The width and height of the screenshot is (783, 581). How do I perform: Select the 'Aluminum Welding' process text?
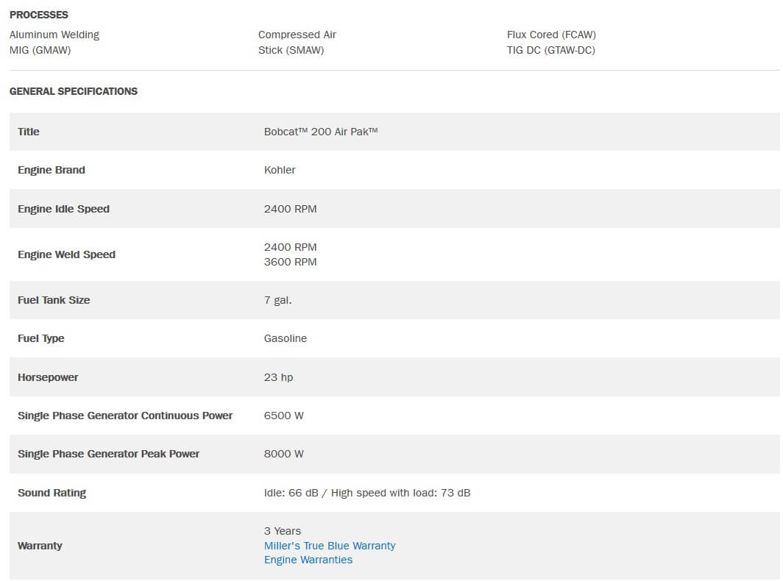(x=54, y=35)
